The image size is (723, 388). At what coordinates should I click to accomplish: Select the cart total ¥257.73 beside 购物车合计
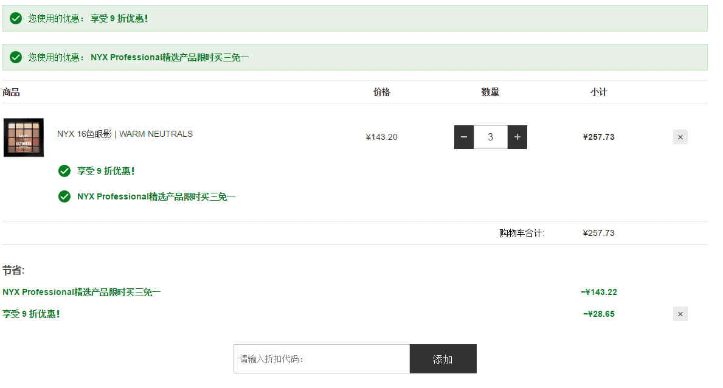point(598,233)
